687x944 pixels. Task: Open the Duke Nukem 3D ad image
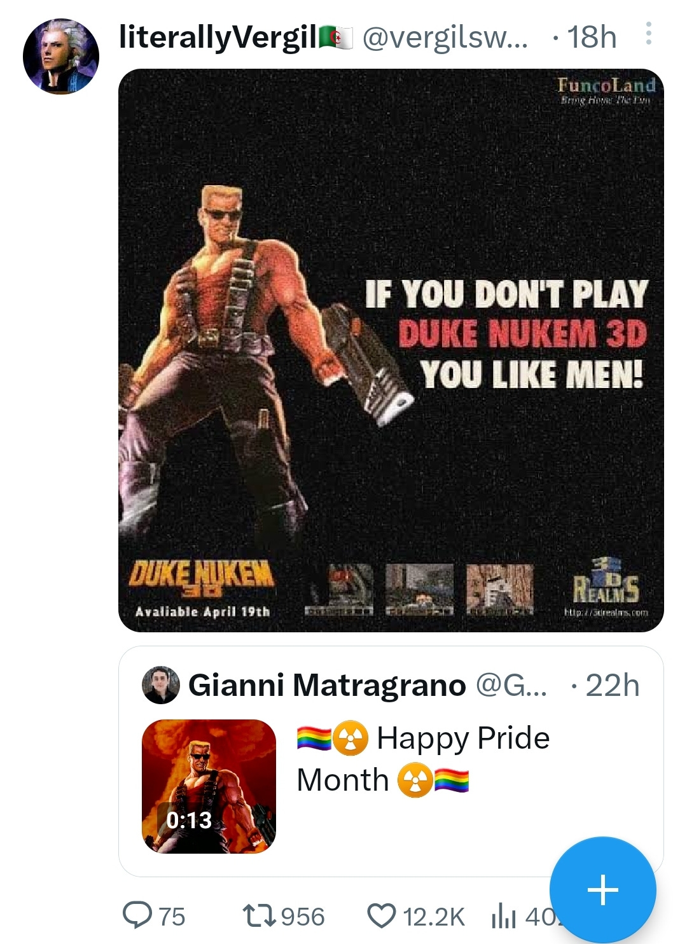[x=391, y=351]
